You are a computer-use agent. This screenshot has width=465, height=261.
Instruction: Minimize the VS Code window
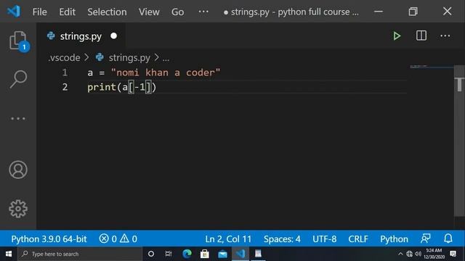point(379,12)
